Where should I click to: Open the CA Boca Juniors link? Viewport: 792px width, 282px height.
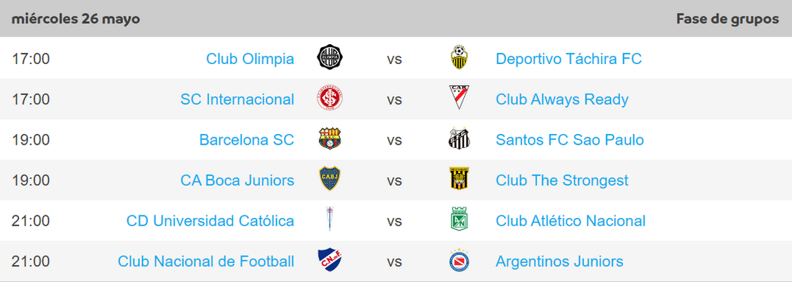237,180
